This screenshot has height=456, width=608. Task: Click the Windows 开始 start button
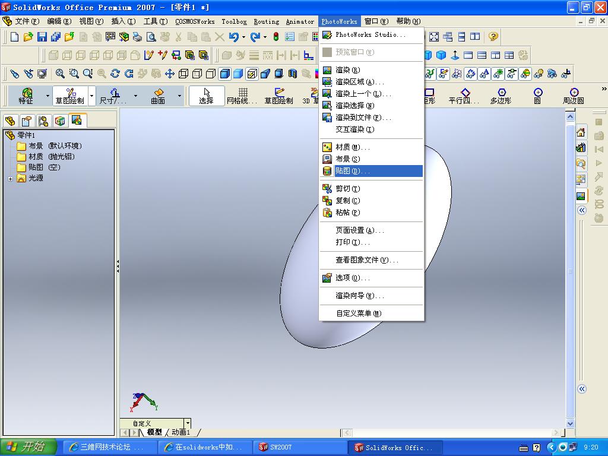28,447
